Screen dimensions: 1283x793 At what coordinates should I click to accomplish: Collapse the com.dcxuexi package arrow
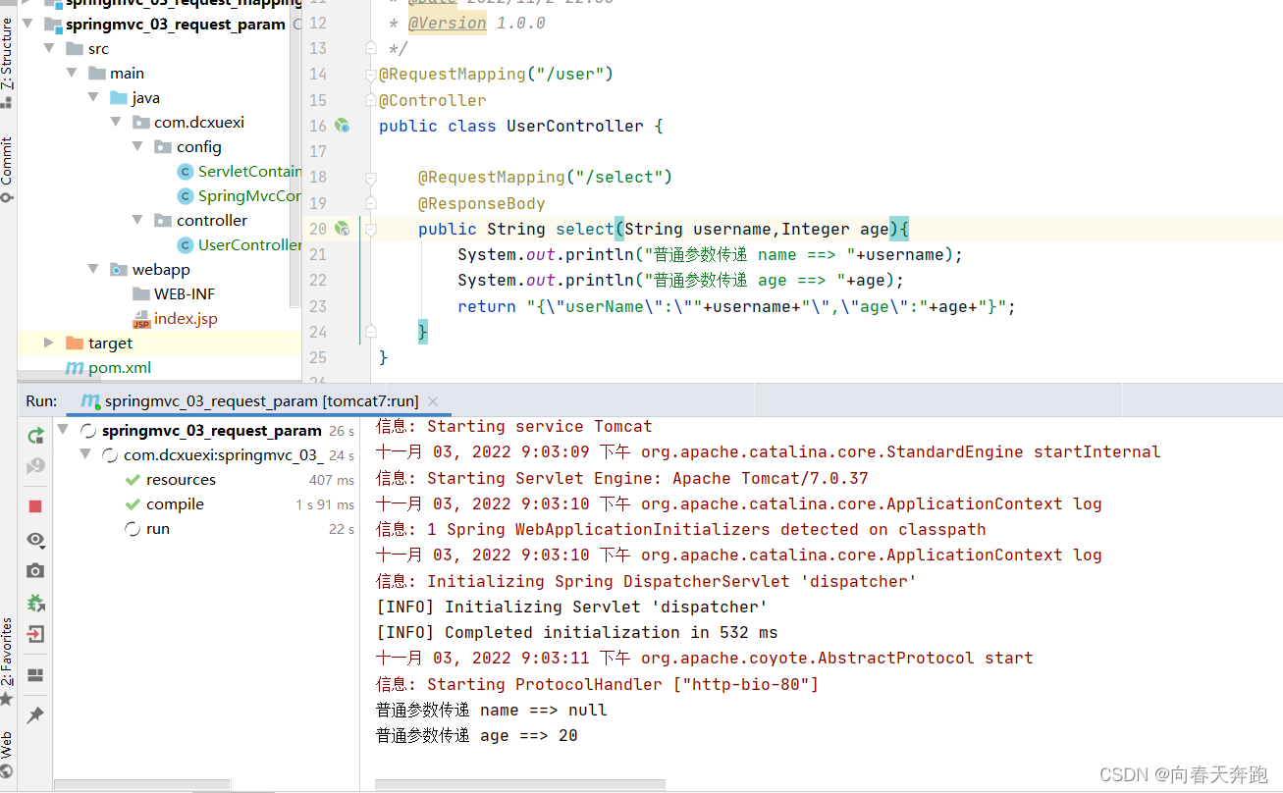[x=117, y=122]
